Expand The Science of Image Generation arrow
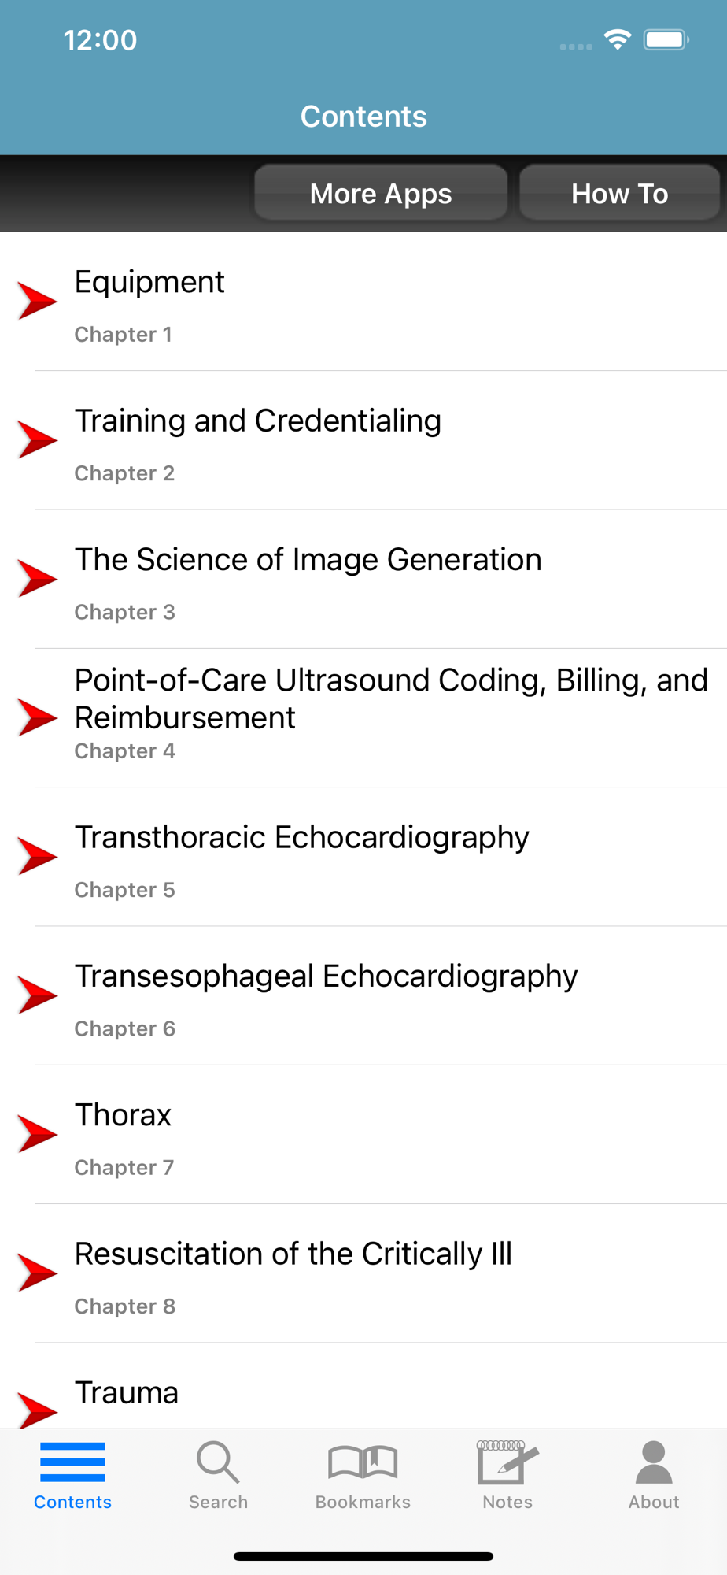 click(37, 579)
